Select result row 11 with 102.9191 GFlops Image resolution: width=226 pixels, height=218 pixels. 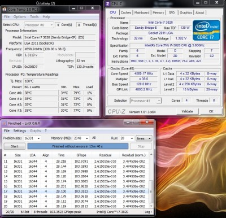tap(76, 162)
